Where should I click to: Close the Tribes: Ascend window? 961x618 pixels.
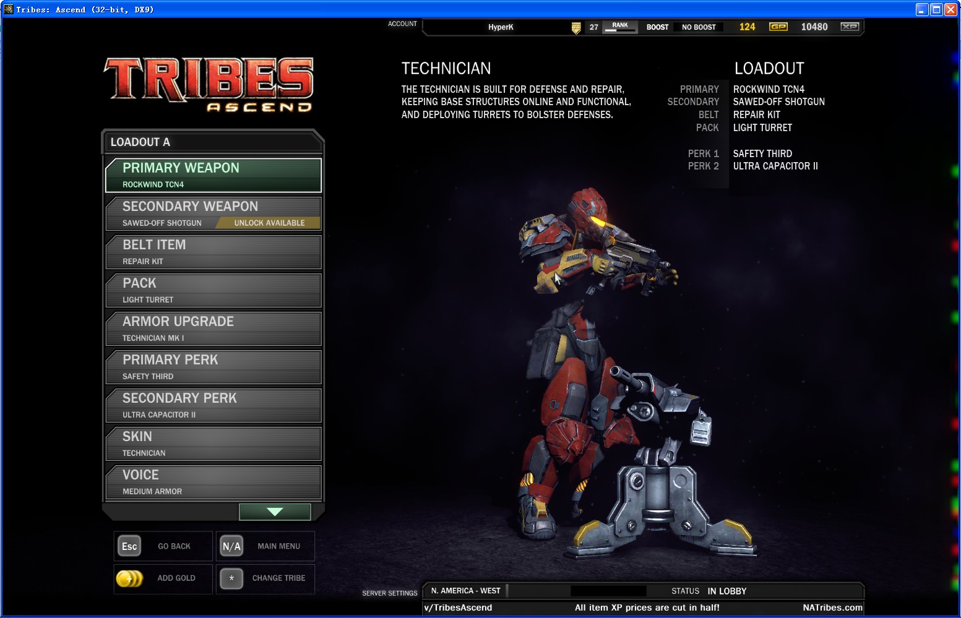click(950, 9)
